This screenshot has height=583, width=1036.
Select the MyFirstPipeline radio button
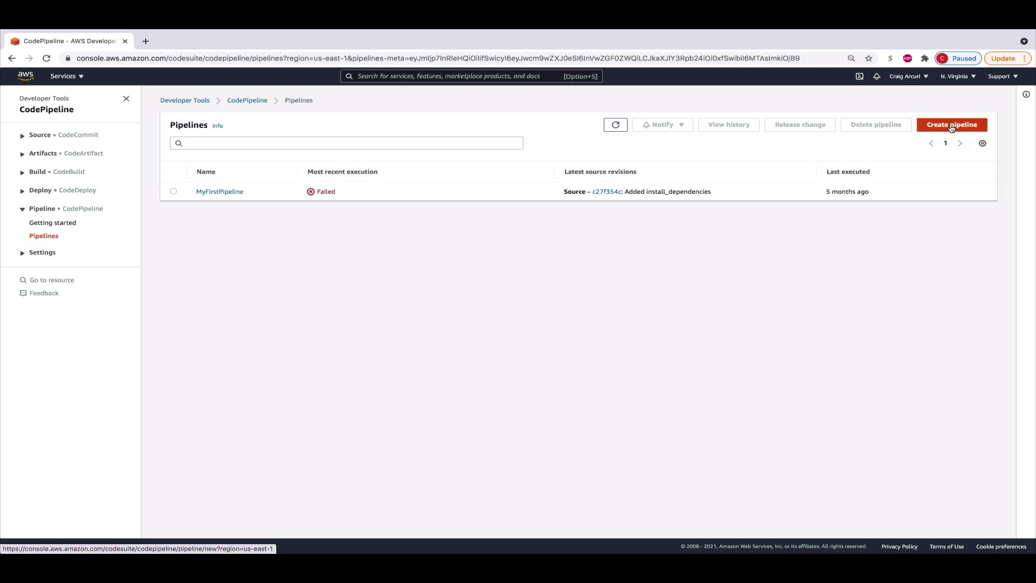click(173, 191)
